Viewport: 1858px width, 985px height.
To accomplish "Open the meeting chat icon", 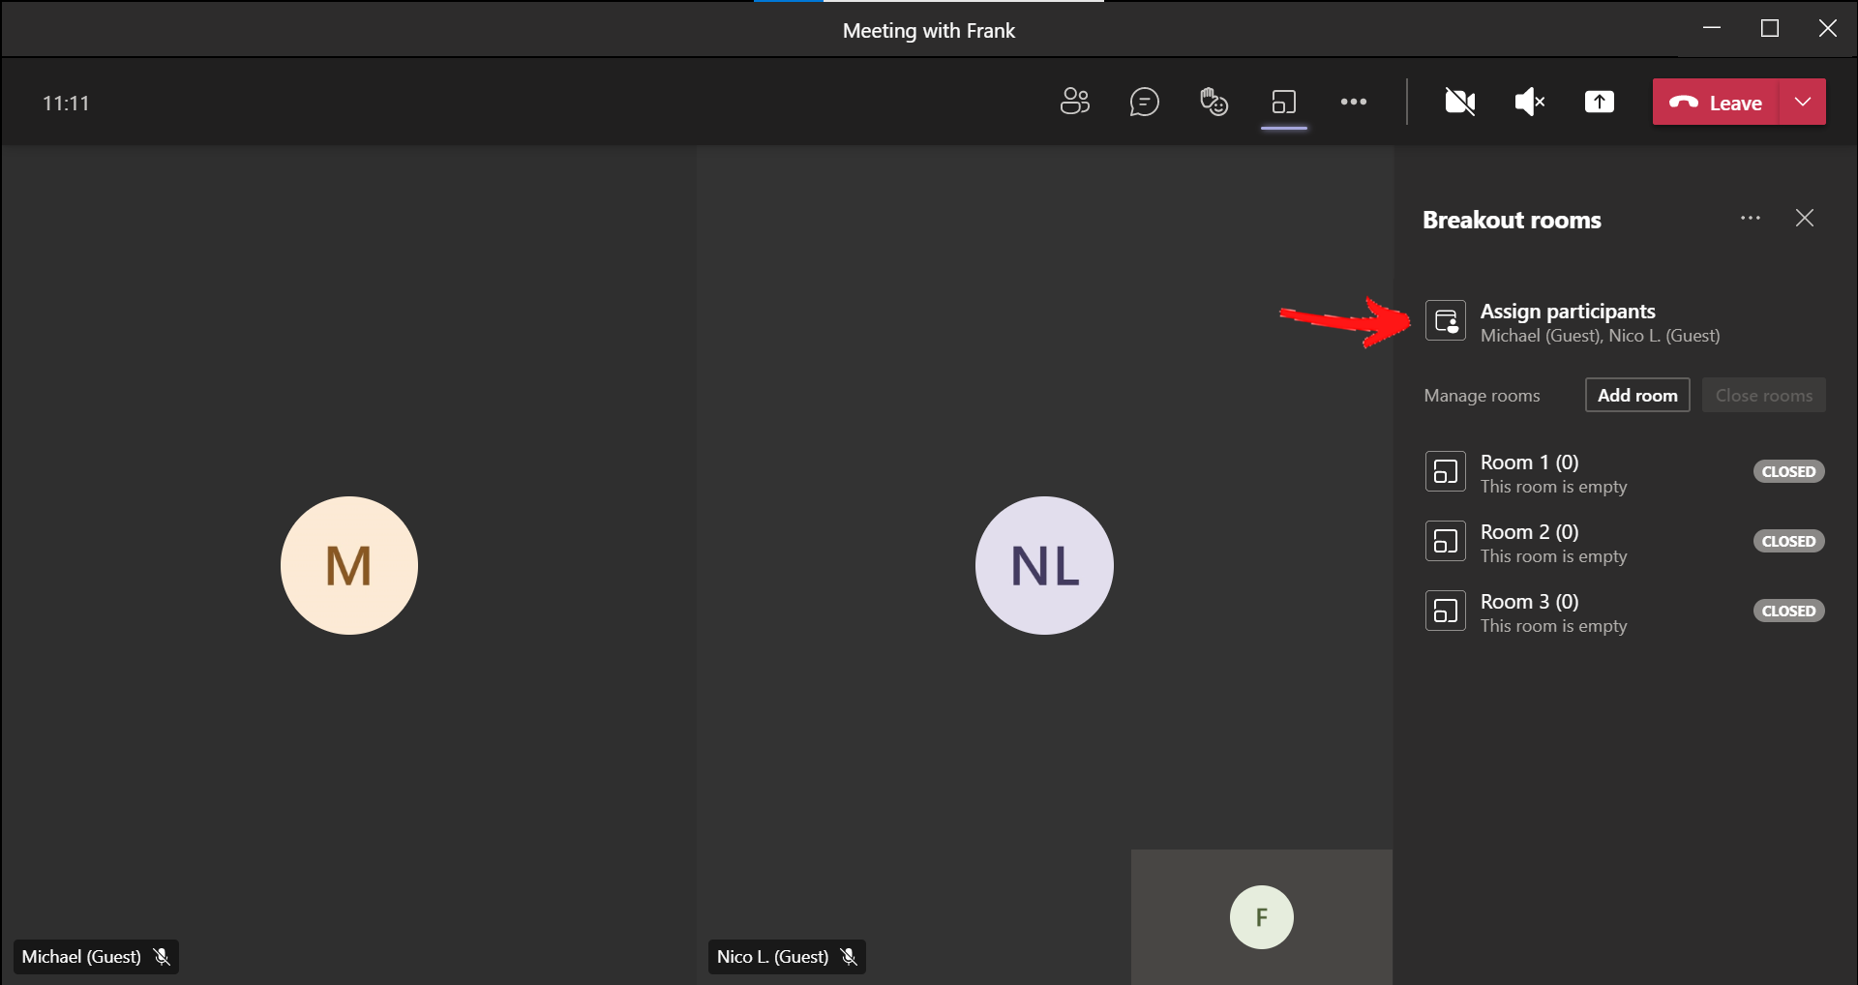I will pos(1144,102).
